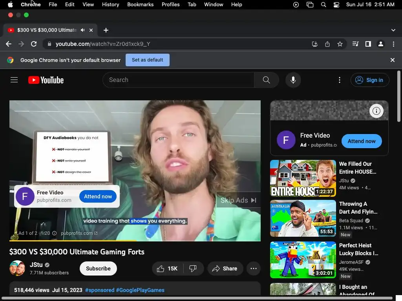This screenshot has height=301, width=402.
Task: Click the Sign in button
Action: point(370,80)
